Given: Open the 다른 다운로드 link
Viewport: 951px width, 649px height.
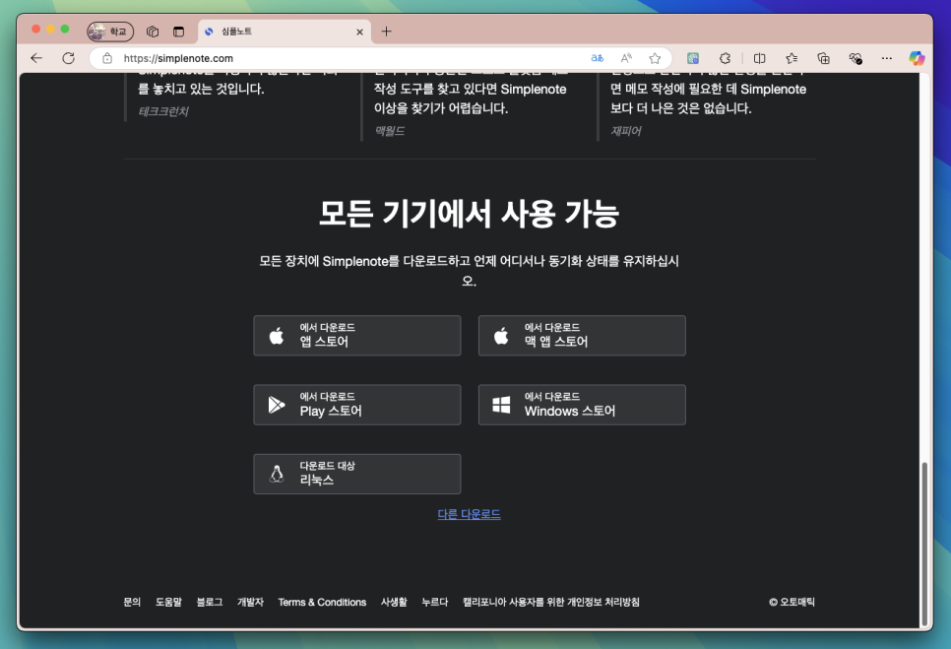Looking at the screenshot, I should tap(470, 514).
